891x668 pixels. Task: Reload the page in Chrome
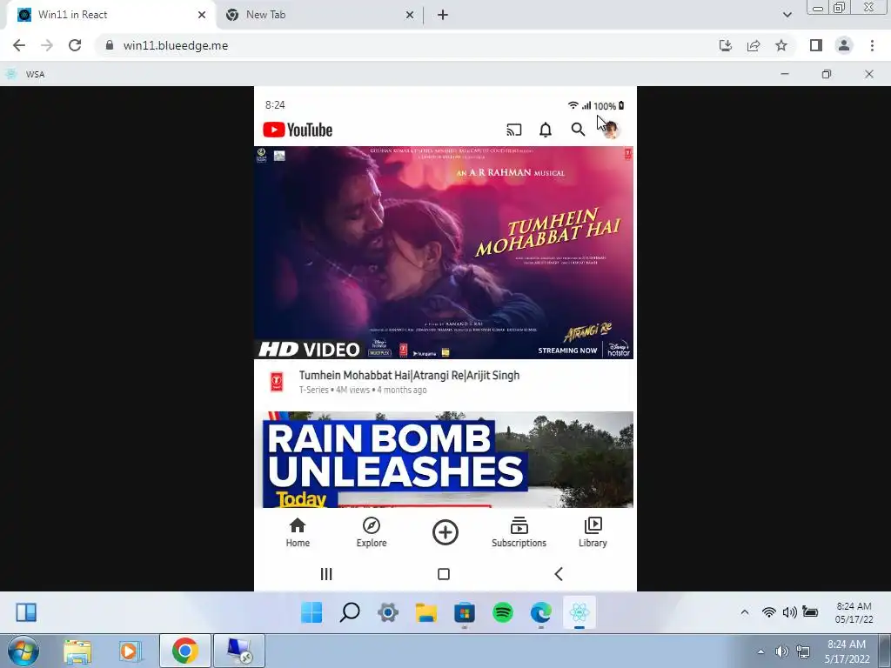point(75,45)
